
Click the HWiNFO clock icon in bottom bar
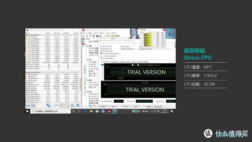[x=62, y=106]
